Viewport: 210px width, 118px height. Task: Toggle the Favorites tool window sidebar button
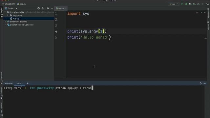(x=2, y=93)
